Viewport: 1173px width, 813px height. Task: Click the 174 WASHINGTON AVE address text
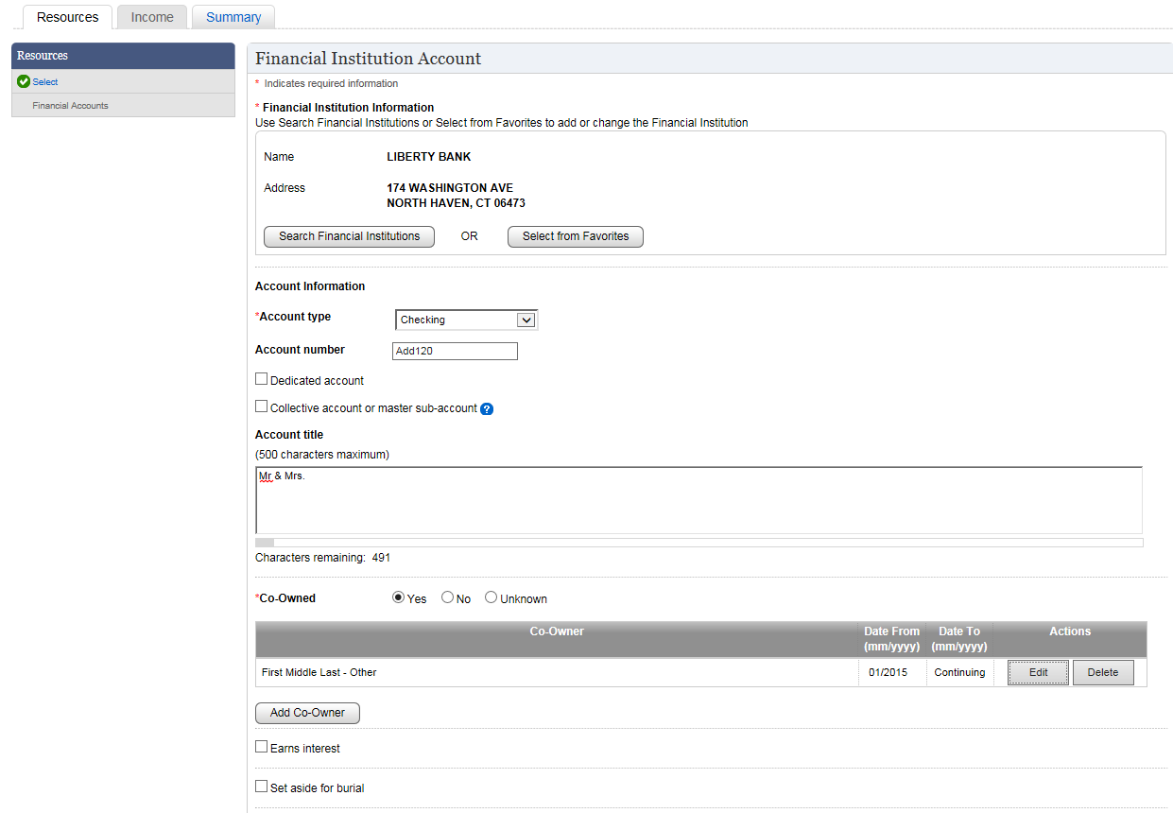tap(450, 188)
